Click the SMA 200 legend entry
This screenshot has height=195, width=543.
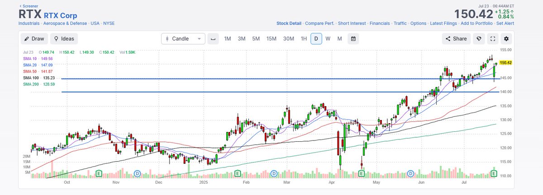click(x=39, y=84)
